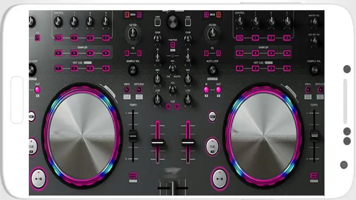Viewport: 356px width, 200px height.
Task: Sync tempo with the left deck SYNC button
Action: (133, 176)
